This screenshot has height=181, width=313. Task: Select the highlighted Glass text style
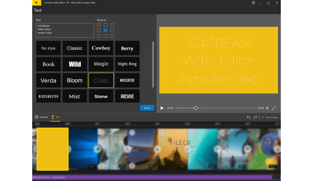click(x=101, y=80)
